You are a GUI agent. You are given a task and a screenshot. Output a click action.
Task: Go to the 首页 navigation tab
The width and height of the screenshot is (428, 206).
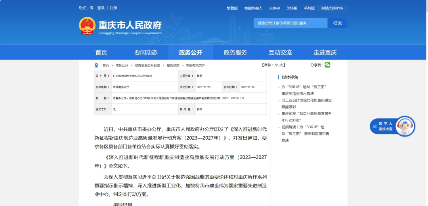click(101, 52)
